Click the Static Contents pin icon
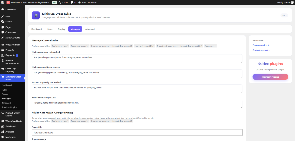 click(x=3, y=38)
